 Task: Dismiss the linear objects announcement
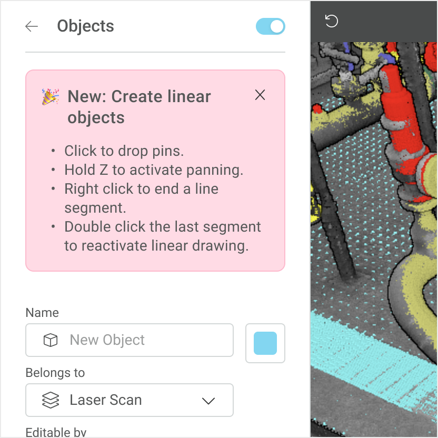pos(260,95)
